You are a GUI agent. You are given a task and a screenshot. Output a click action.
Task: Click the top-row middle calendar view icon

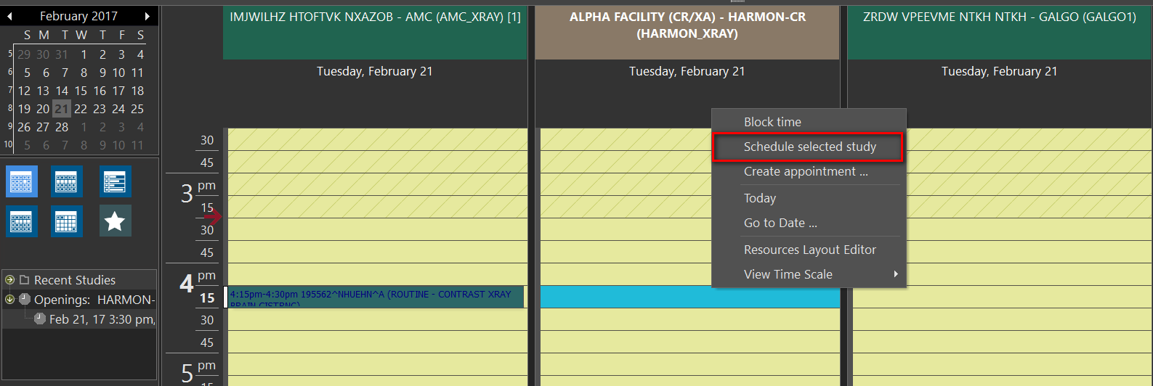click(x=66, y=181)
